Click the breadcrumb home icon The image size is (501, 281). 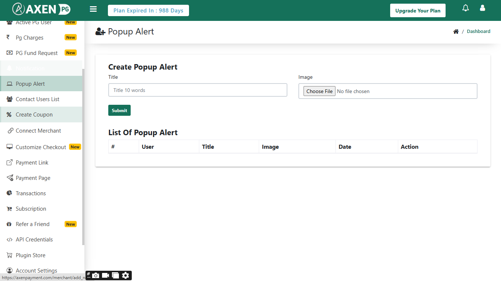(456, 32)
